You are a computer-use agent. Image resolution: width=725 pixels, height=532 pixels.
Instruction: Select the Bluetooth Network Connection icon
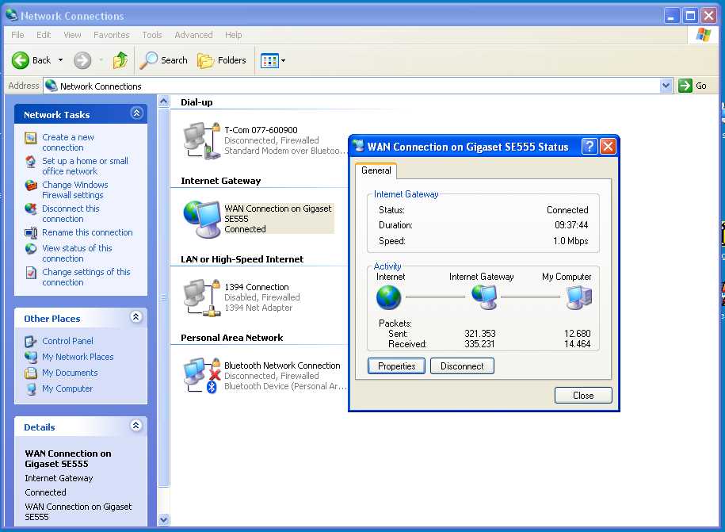199,375
